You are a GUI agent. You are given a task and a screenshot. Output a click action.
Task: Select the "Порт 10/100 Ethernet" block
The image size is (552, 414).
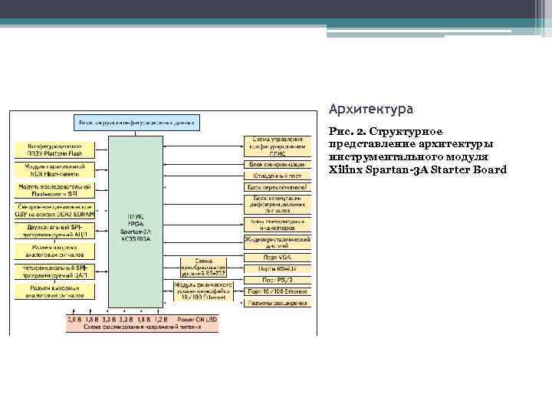pos(278,291)
